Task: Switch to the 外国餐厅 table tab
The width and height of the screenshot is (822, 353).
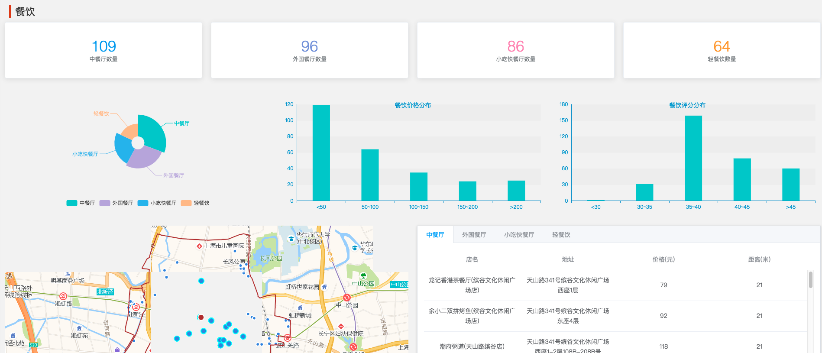Action: tap(474, 235)
